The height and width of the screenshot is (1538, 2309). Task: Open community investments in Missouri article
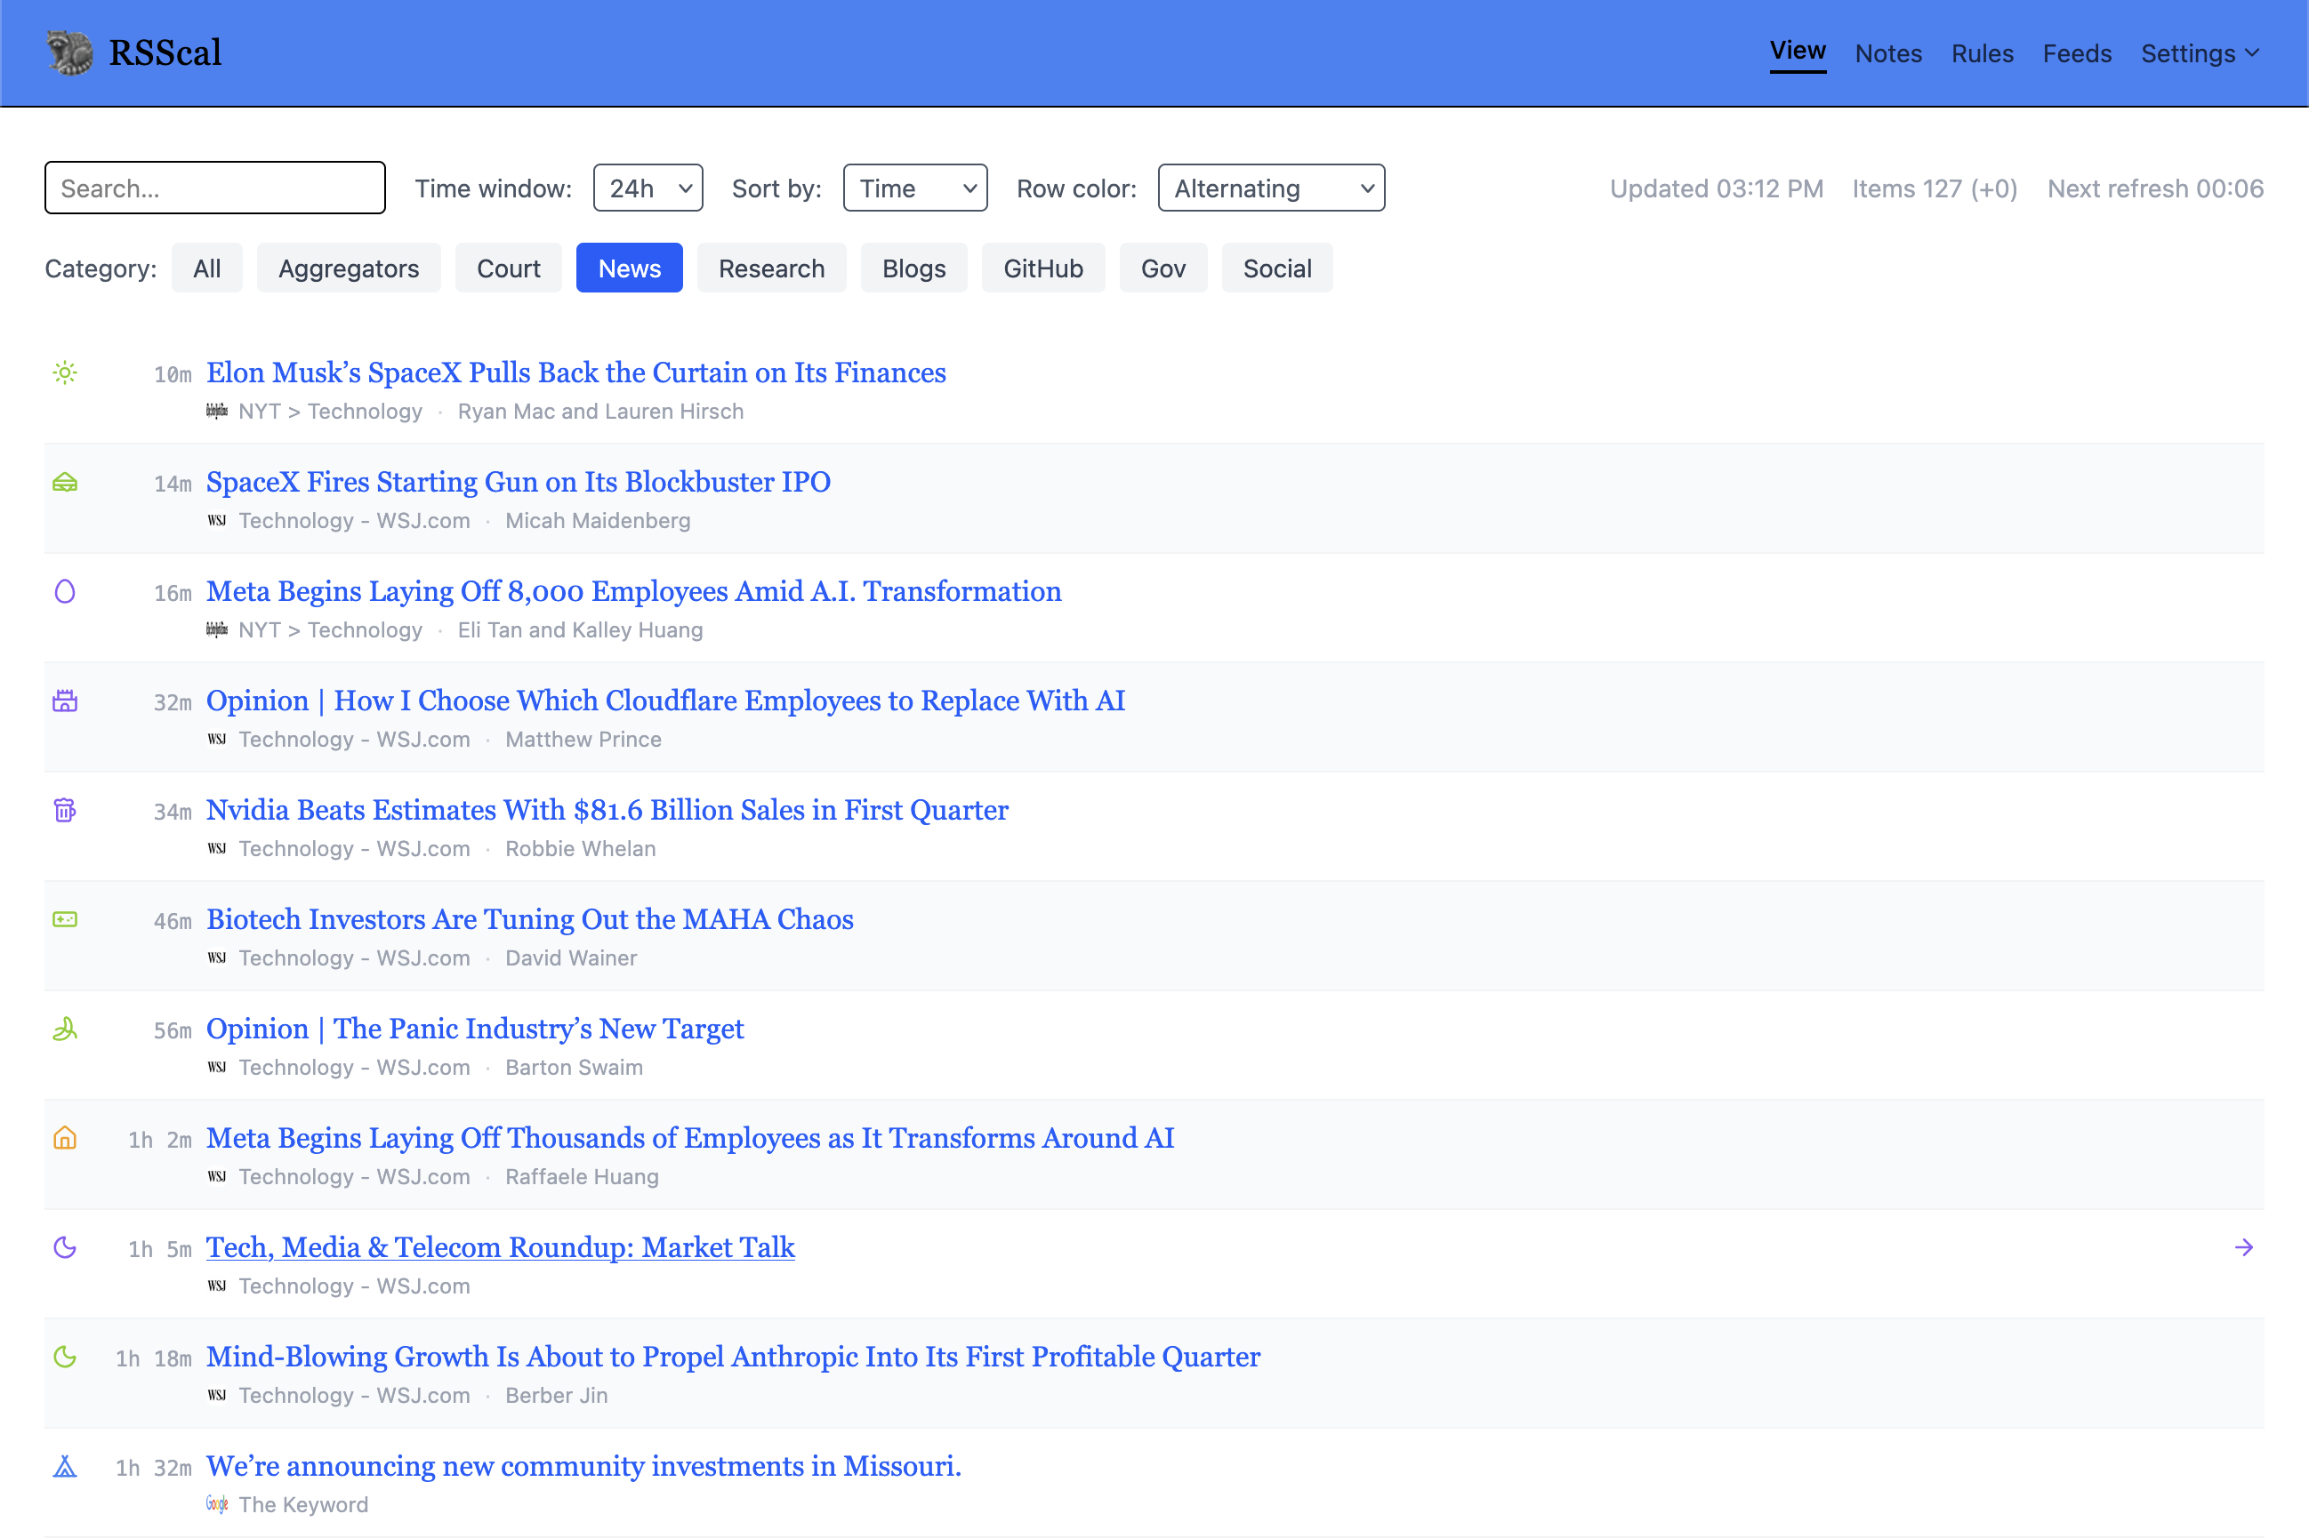(x=583, y=1466)
